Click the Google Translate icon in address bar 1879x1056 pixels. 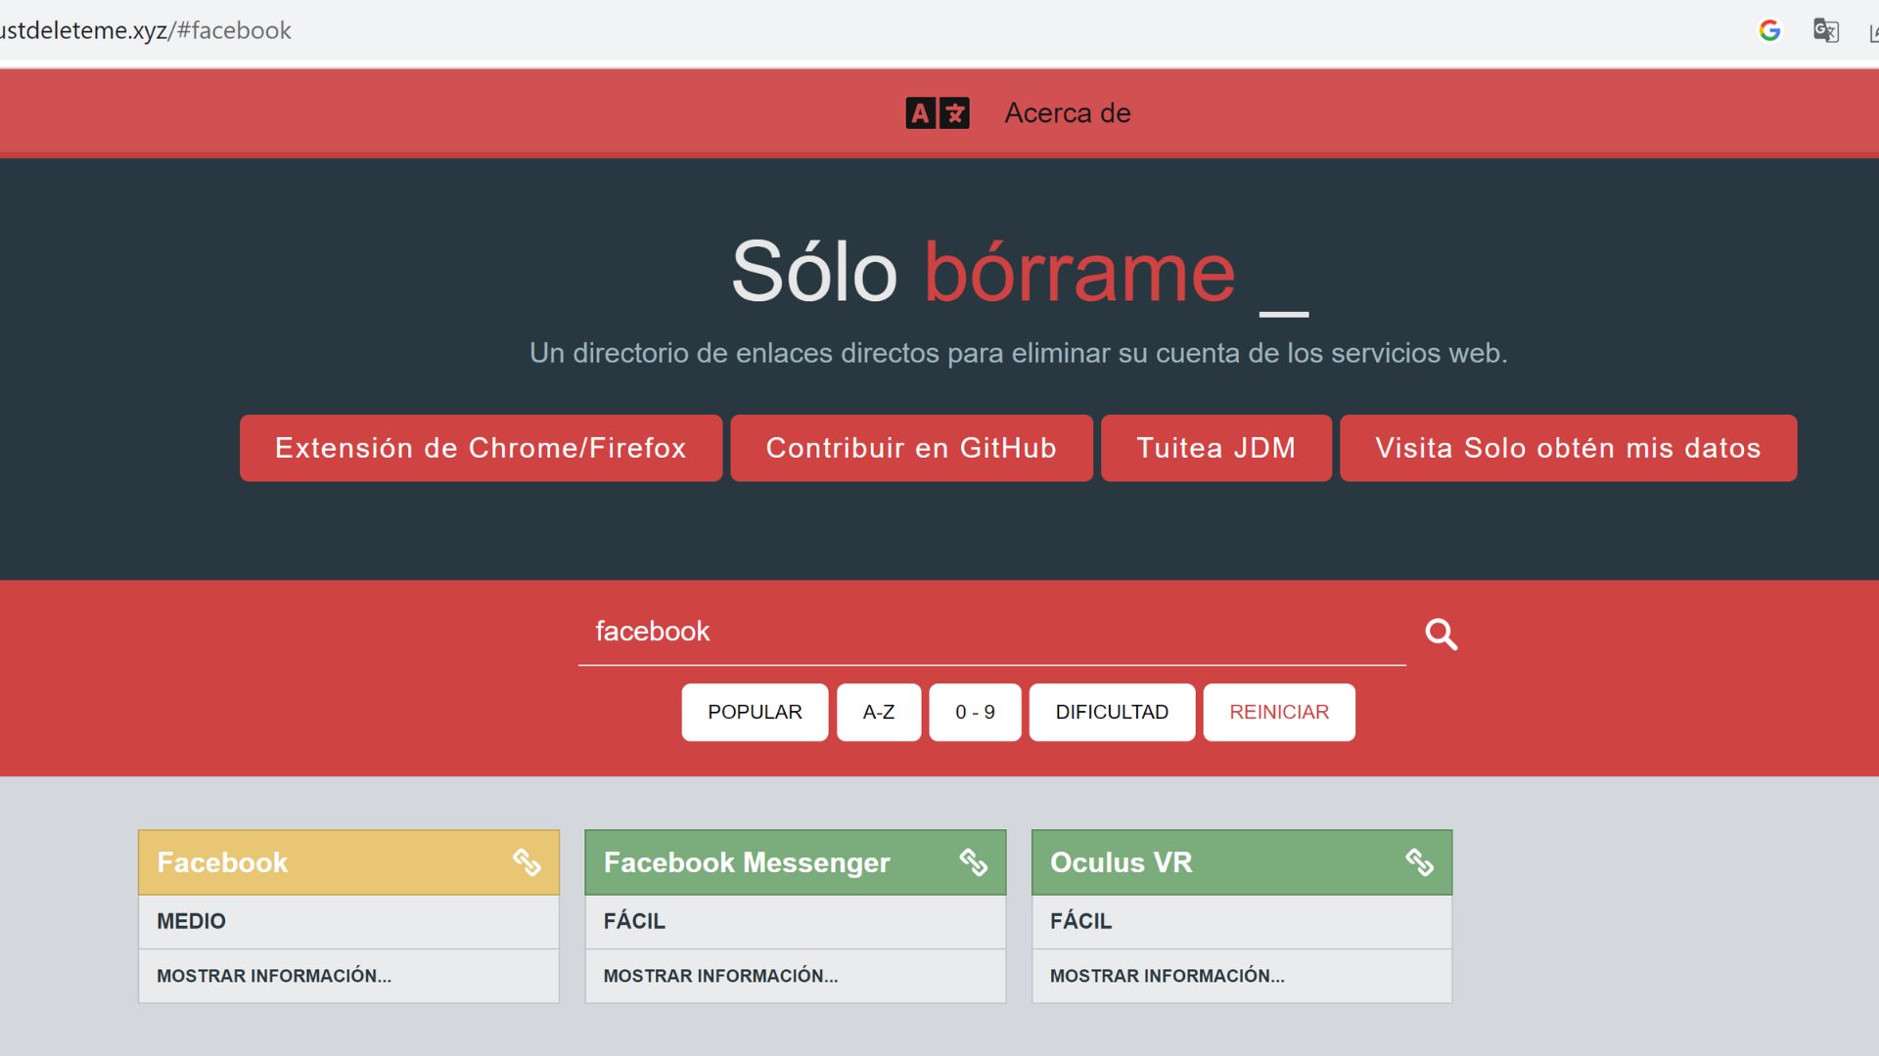coord(1825,30)
